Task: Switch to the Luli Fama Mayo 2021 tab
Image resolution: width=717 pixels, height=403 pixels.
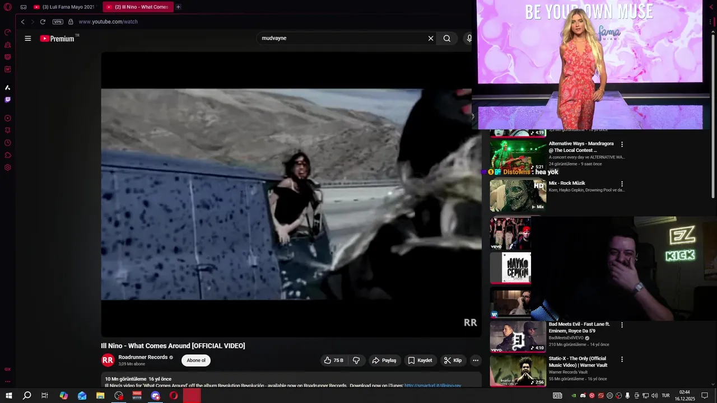Action: pyautogui.click(x=64, y=7)
